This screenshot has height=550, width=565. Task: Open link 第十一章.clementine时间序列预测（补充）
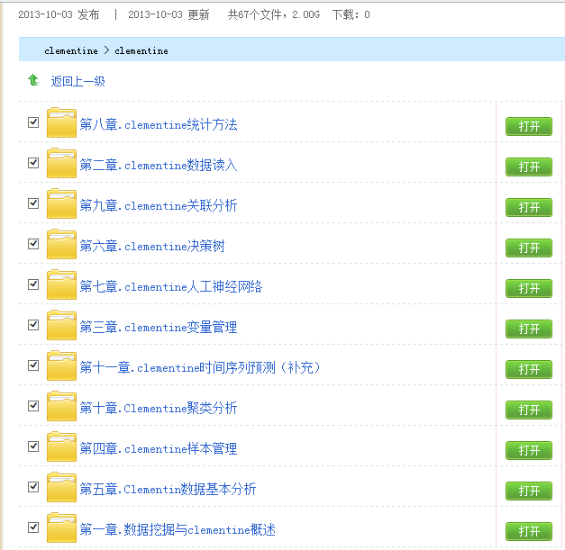click(200, 367)
